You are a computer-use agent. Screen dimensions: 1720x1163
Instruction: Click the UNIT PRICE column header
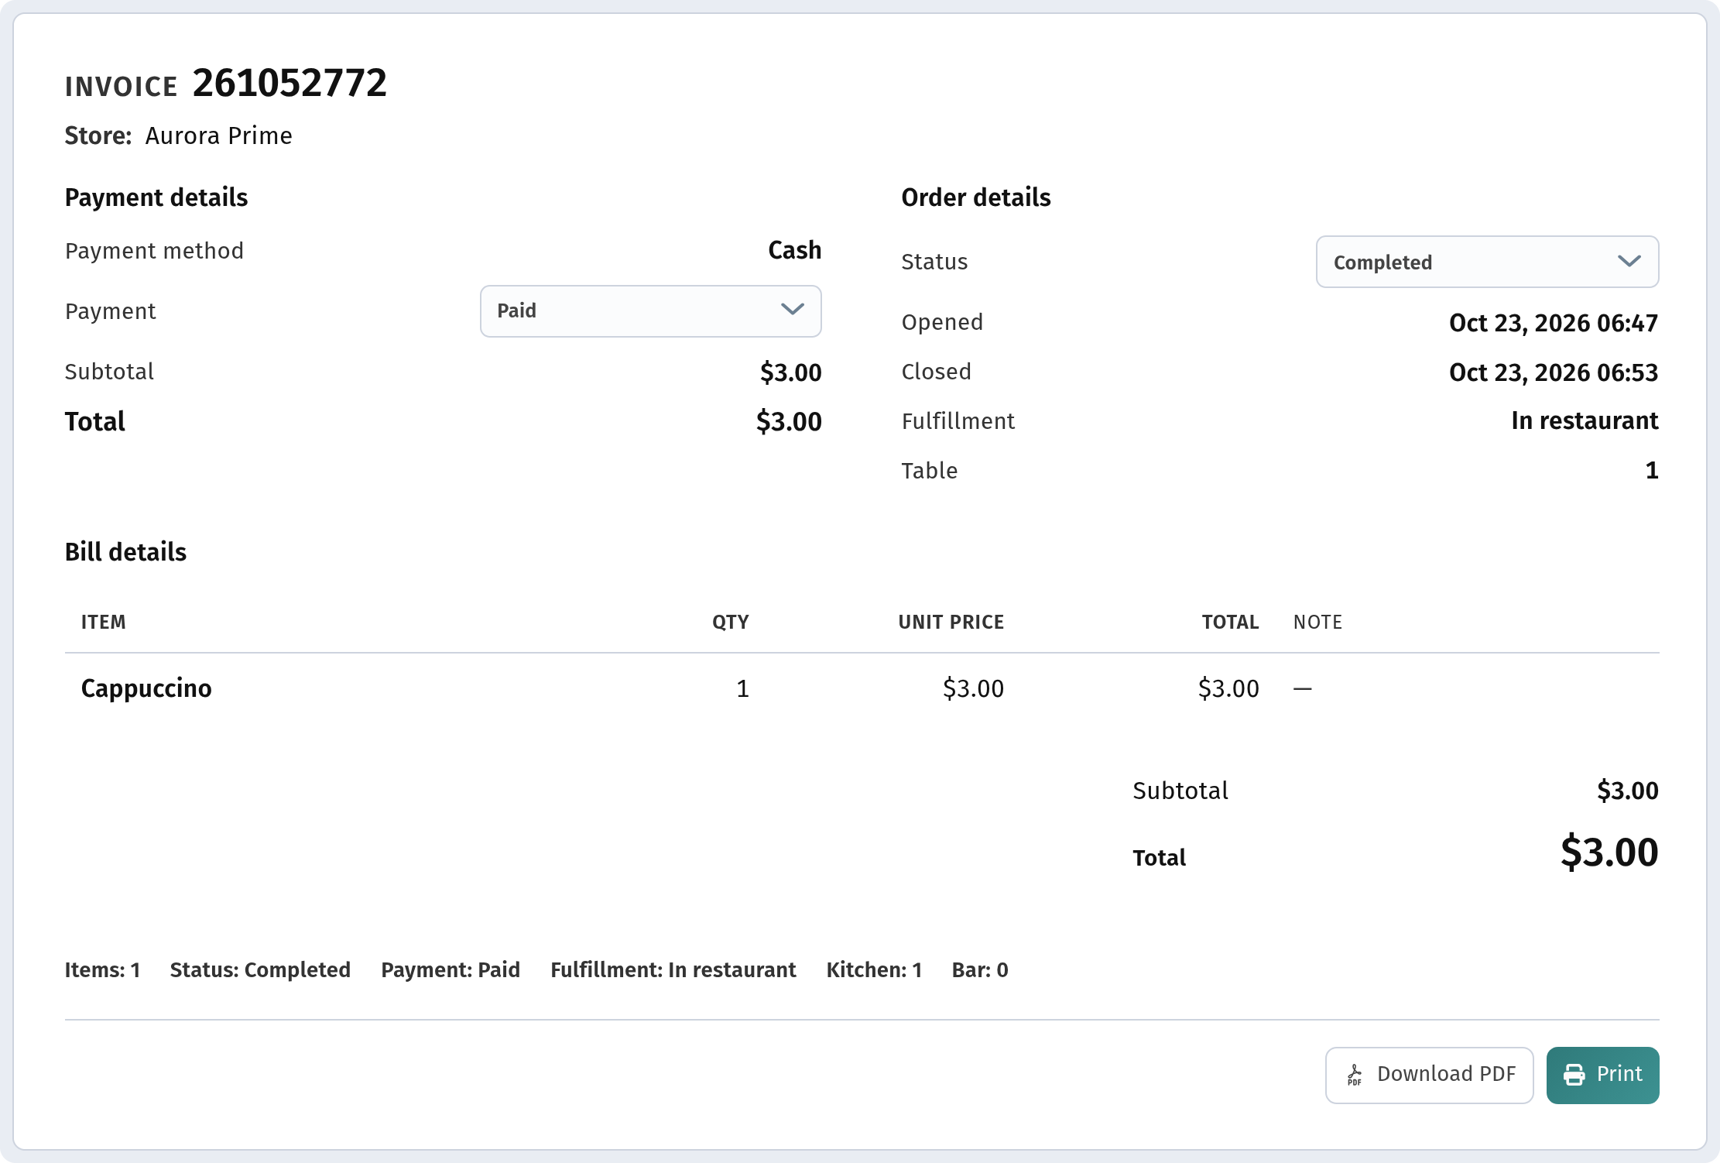(951, 622)
